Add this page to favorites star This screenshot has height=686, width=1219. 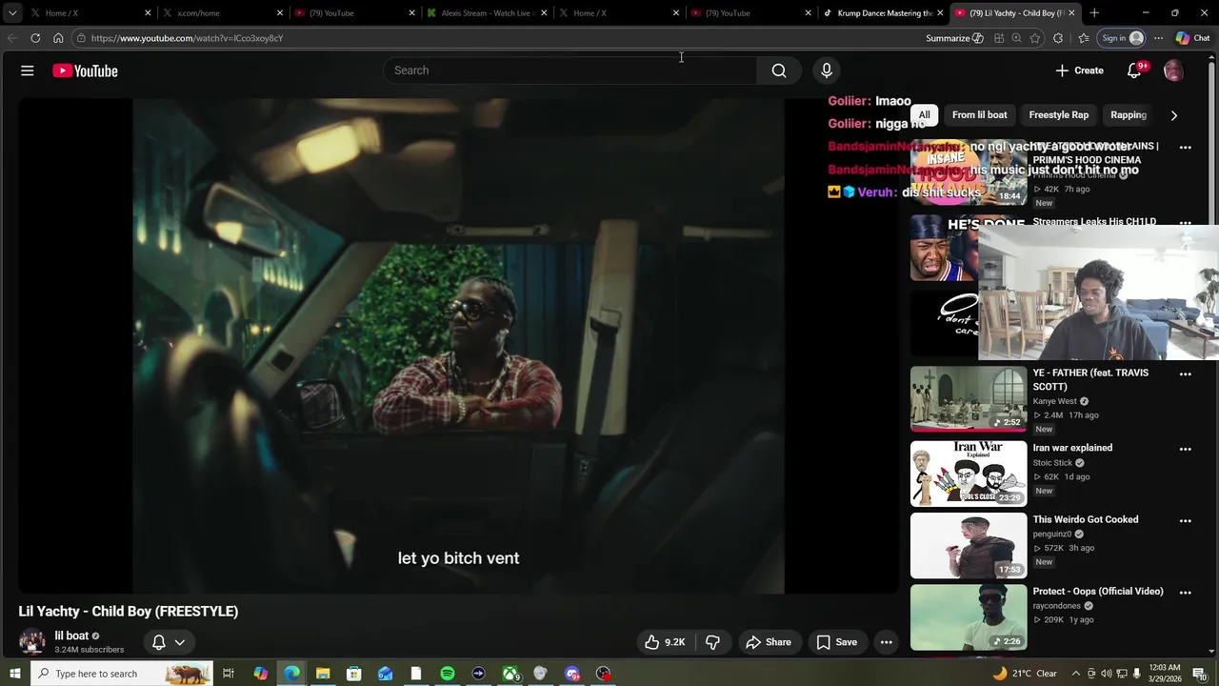click(x=1035, y=38)
